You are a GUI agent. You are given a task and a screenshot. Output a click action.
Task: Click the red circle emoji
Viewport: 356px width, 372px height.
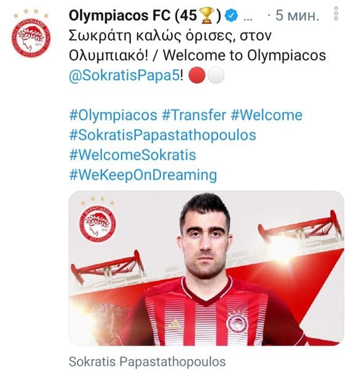(x=197, y=75)
